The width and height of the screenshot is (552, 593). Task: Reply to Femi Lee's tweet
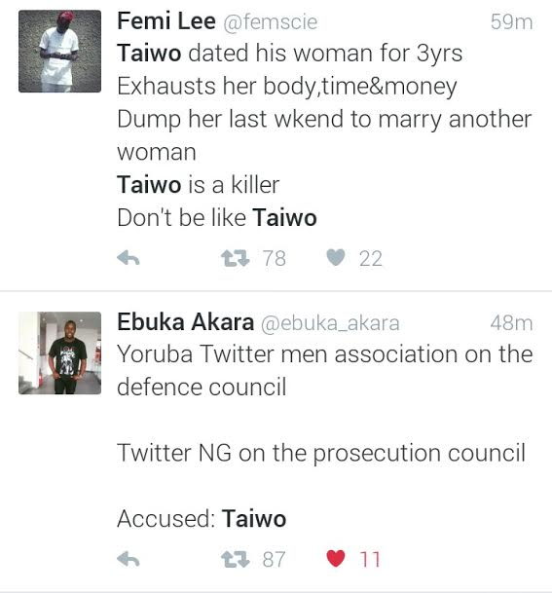129,258
